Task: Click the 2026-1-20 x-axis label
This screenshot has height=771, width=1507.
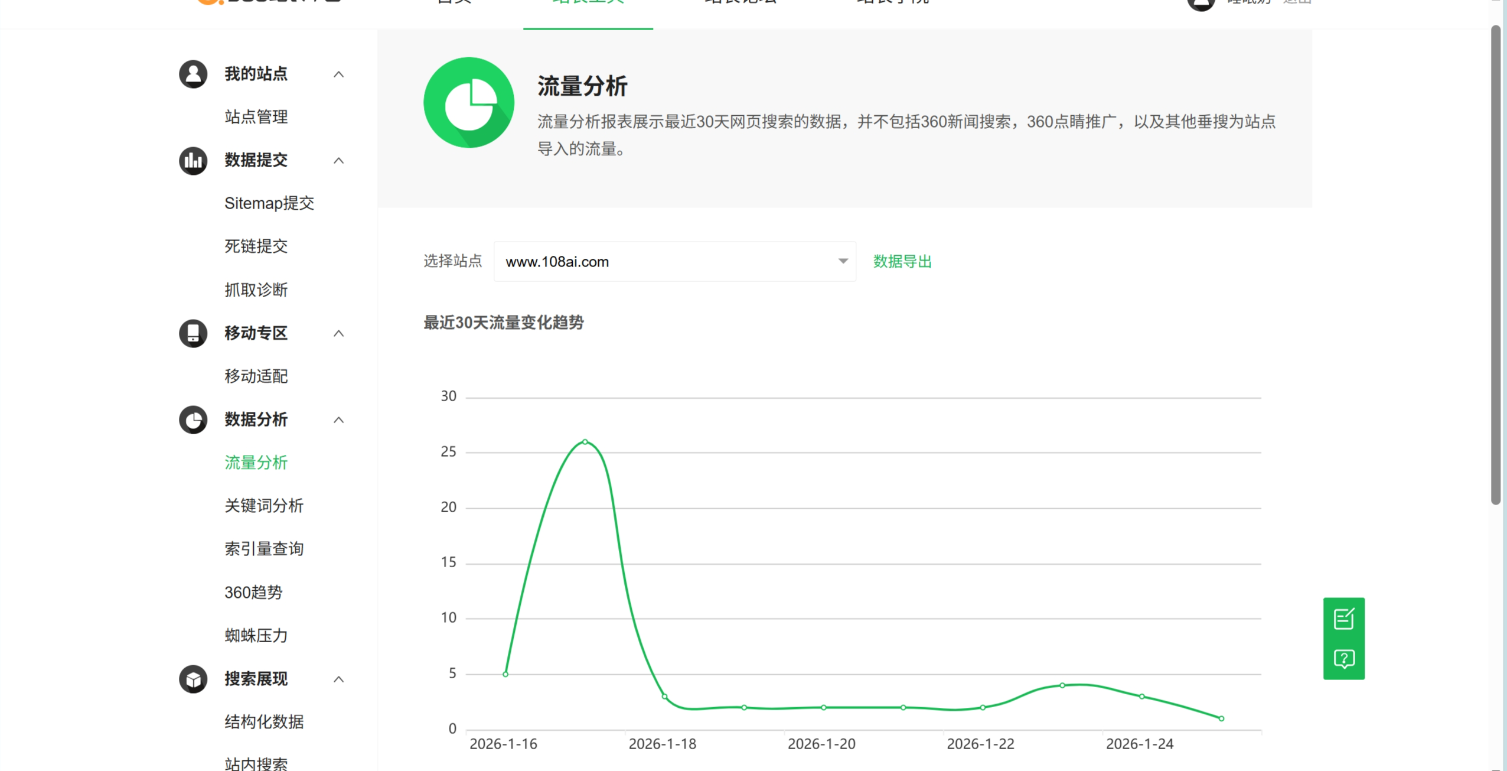Action: (x=821, y=744)
